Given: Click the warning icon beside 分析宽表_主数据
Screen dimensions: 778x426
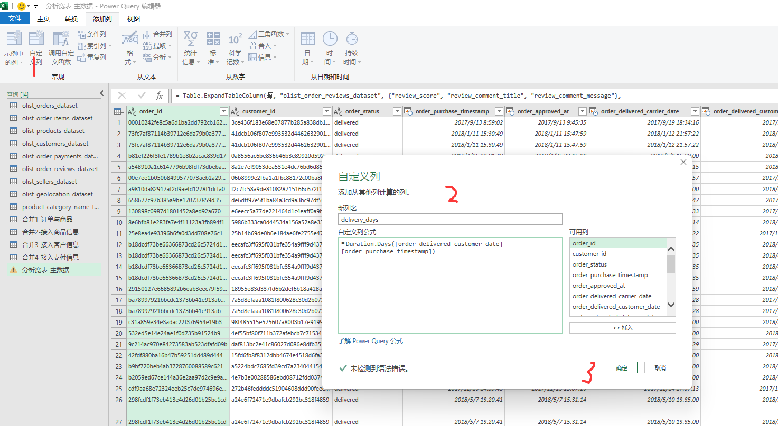Looking at the screenshot, I should [x=14, y=270].
